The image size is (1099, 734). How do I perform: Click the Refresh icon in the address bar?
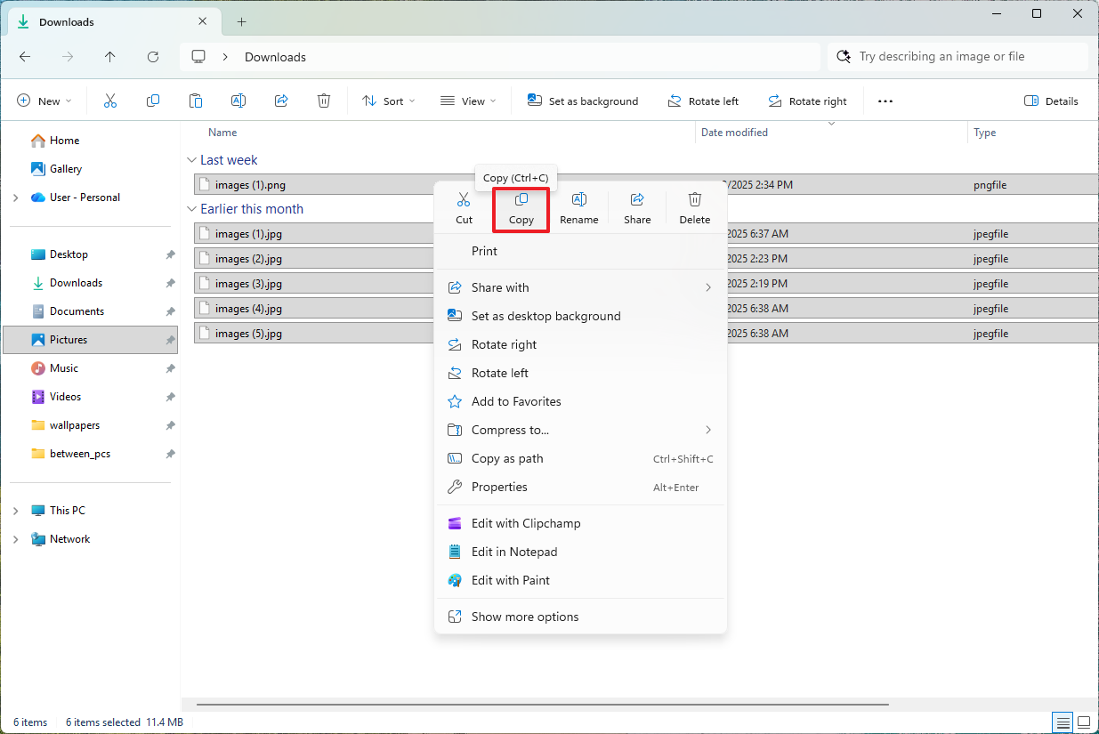coord(152,56)
